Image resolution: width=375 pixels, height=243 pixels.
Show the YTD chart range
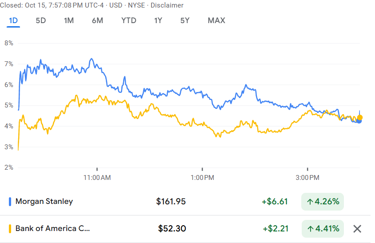coord(129,20)
